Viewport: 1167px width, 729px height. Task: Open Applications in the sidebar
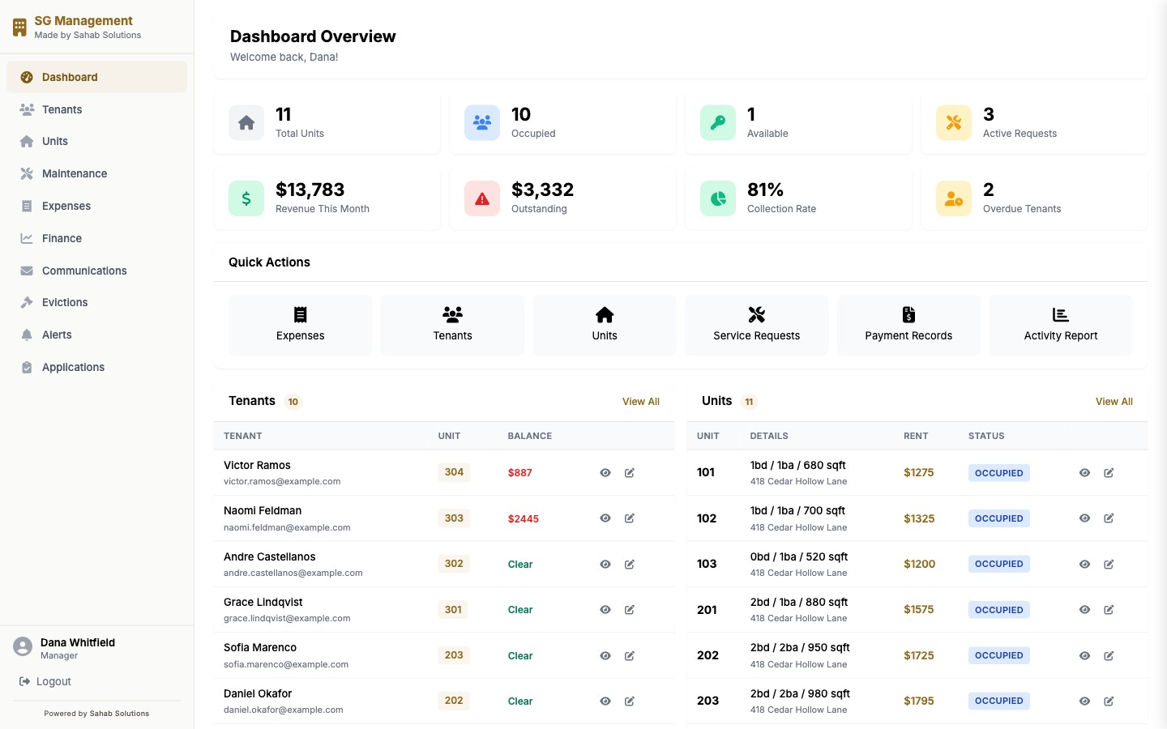click(x=96, y=367)
